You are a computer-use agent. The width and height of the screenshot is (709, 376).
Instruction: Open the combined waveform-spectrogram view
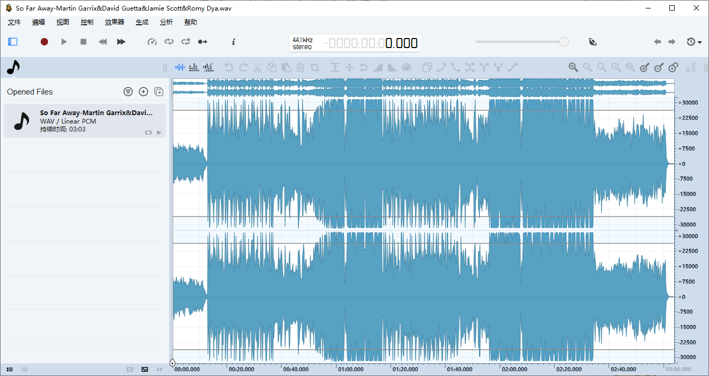click(x=208, y=68)
